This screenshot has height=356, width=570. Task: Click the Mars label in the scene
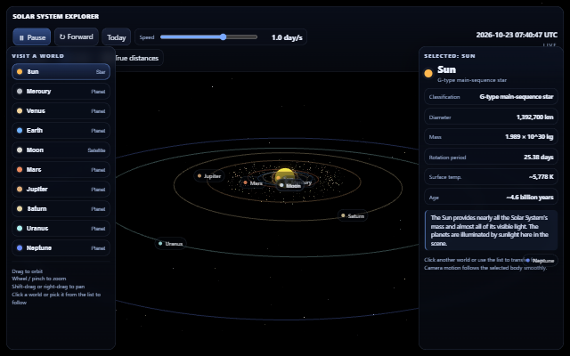[253, 183]
